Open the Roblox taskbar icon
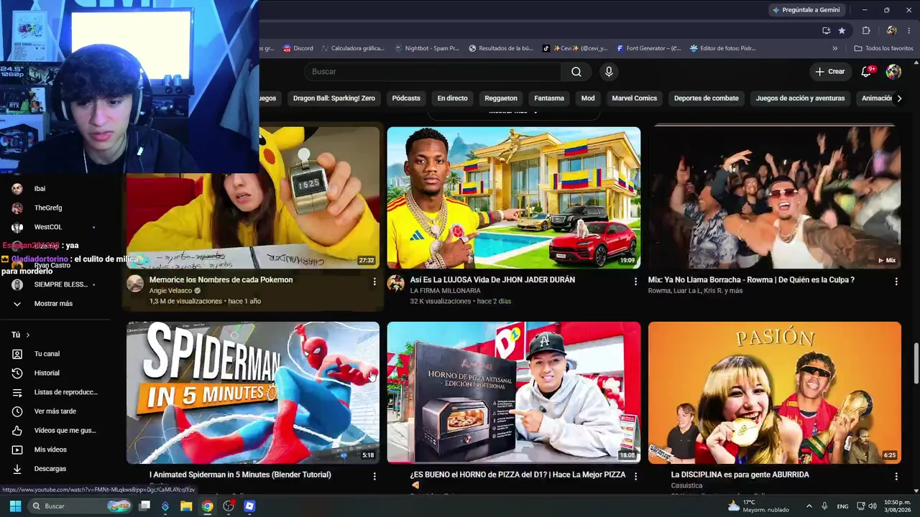Viewport: 920px width, 517px height. [x=249, y=506]
